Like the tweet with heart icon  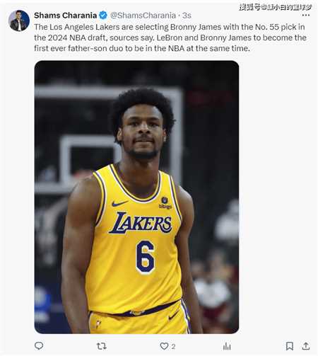pyautogui.click(x=164, y=346)
